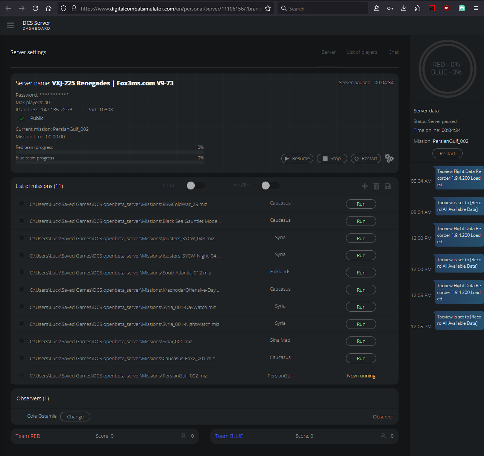Image resolution: width=484 pixels, height=456 pixels.
Task: Click the Red team progress bar
Action: pyautogui.click(x=109, y=152)
